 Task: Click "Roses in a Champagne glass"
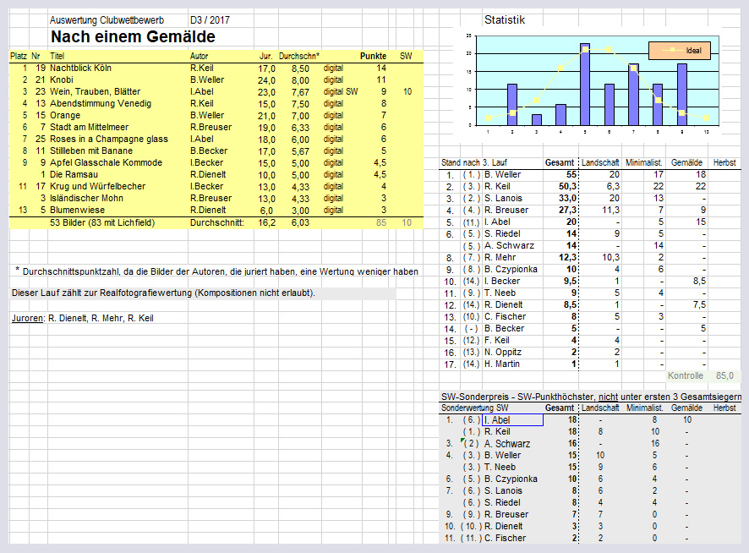(x=109, y=139)
